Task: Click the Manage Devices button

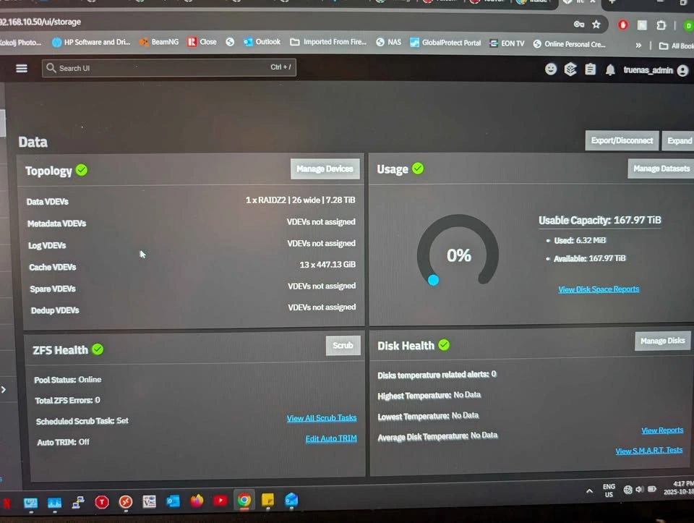Action: click(x=325, y=169)
